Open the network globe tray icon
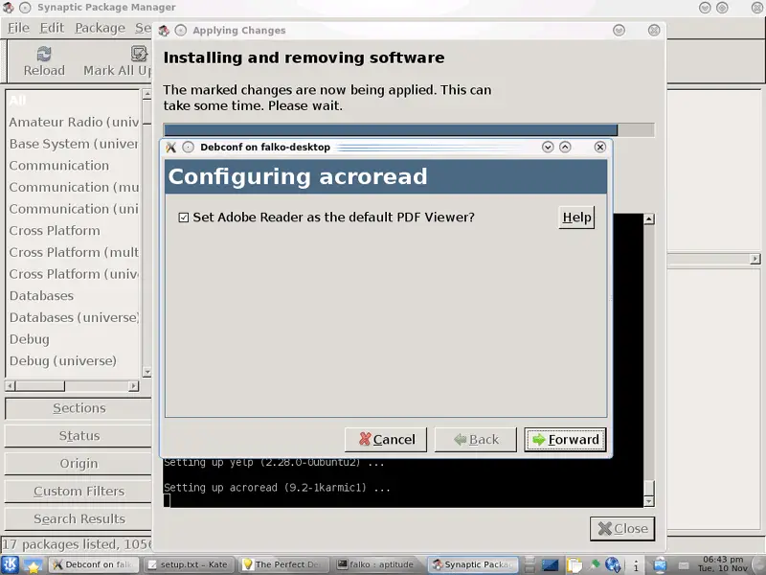The image size is (766, 575). [613, 565]
